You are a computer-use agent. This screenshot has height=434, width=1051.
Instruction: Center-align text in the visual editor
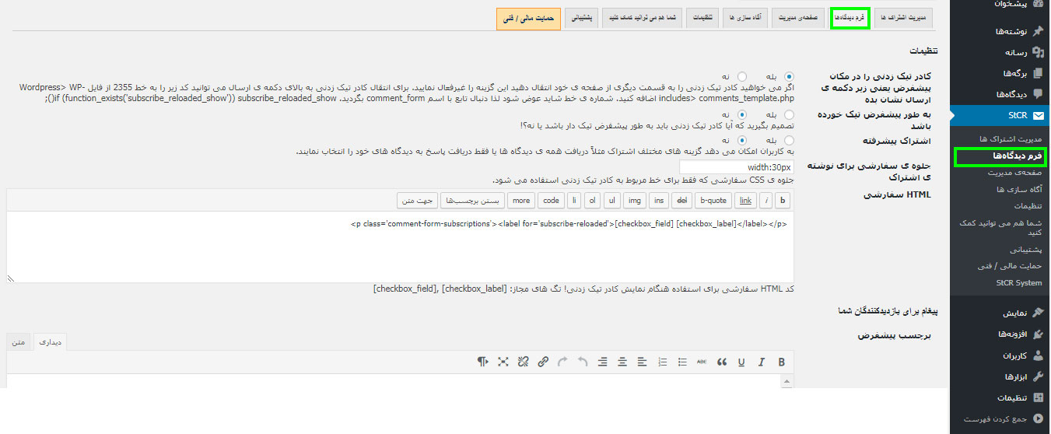622,362
